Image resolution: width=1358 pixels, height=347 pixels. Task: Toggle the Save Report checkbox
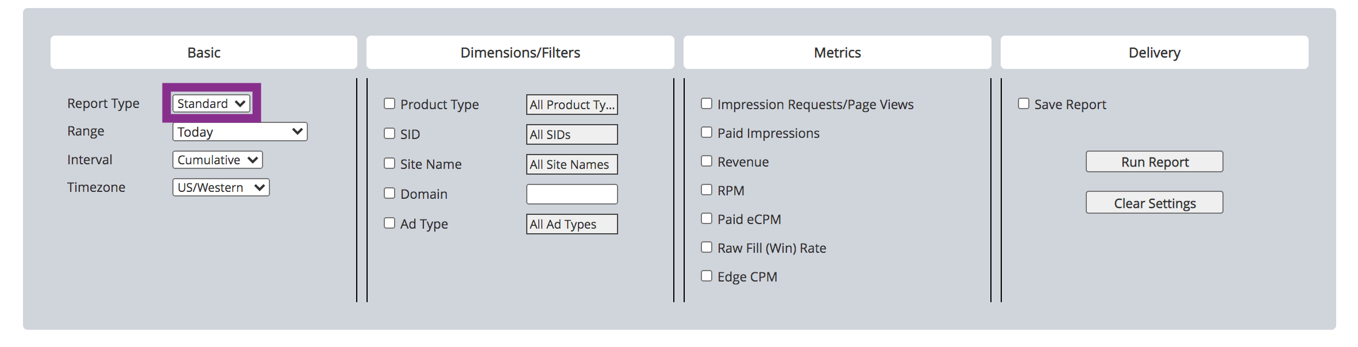tap(1024, 103)
